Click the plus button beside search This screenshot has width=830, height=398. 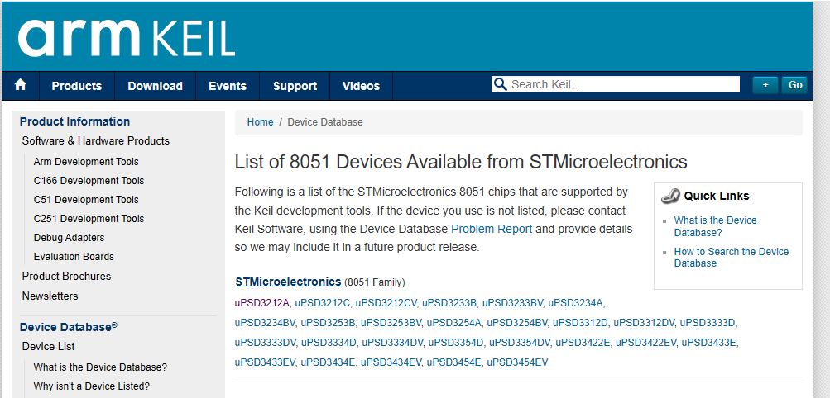tap(765, 85)
